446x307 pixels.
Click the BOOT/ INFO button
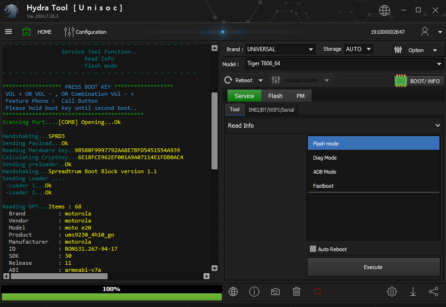tap(419, 81)
